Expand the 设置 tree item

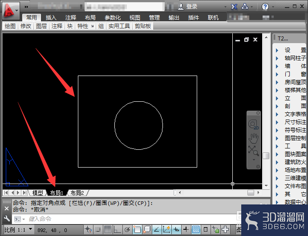pyautogui.click(x=277, y=50)
